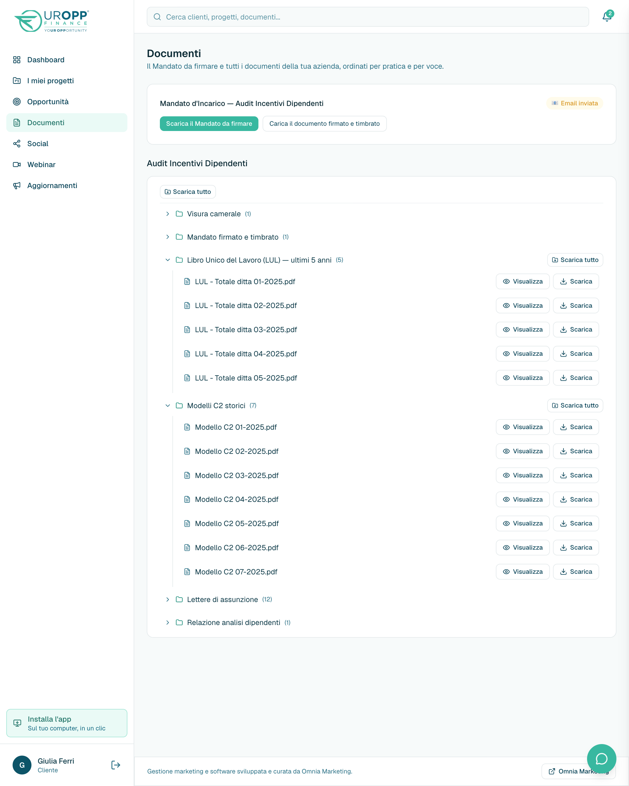Download Modello C2 03-2025.pdf with Scarica
The width and height of the screenshot is (629, 786).
click(x=576, y=475)
